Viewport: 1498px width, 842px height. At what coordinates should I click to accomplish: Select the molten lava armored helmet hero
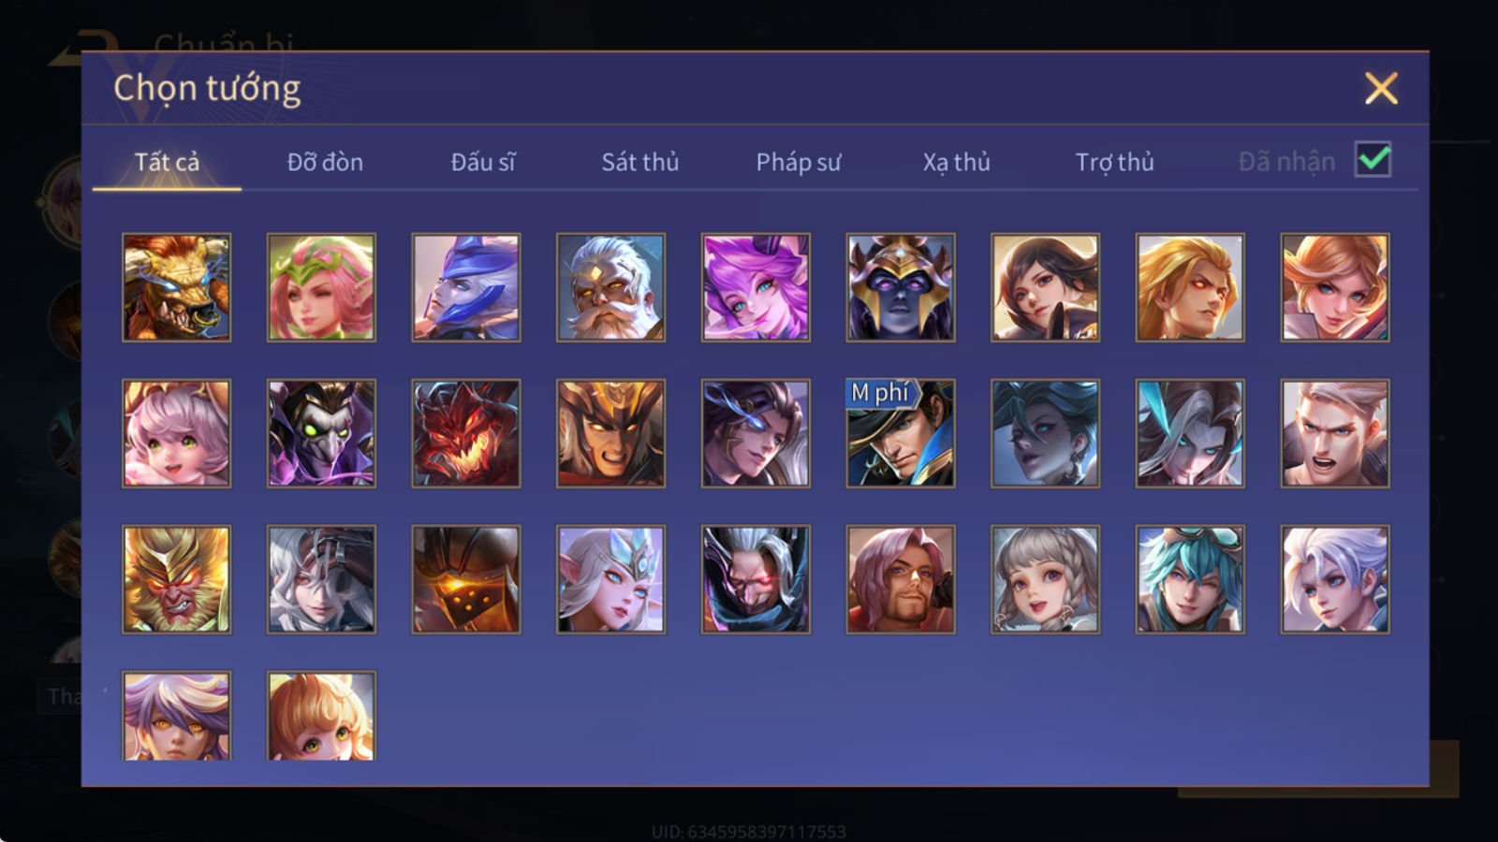coord(466,579)
